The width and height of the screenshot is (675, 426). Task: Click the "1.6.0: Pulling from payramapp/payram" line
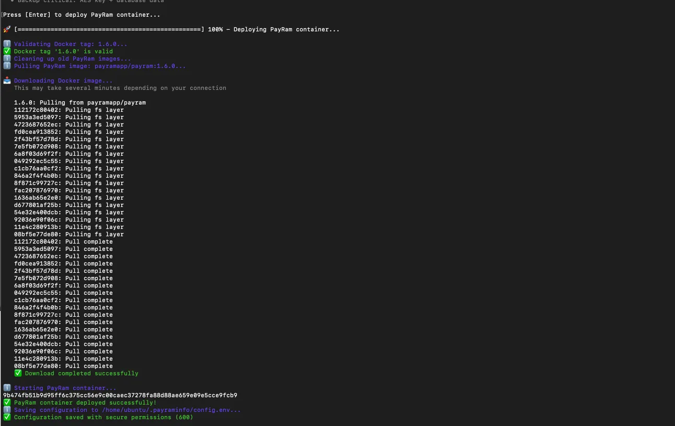pyautogui.click(x=80, y=102)
